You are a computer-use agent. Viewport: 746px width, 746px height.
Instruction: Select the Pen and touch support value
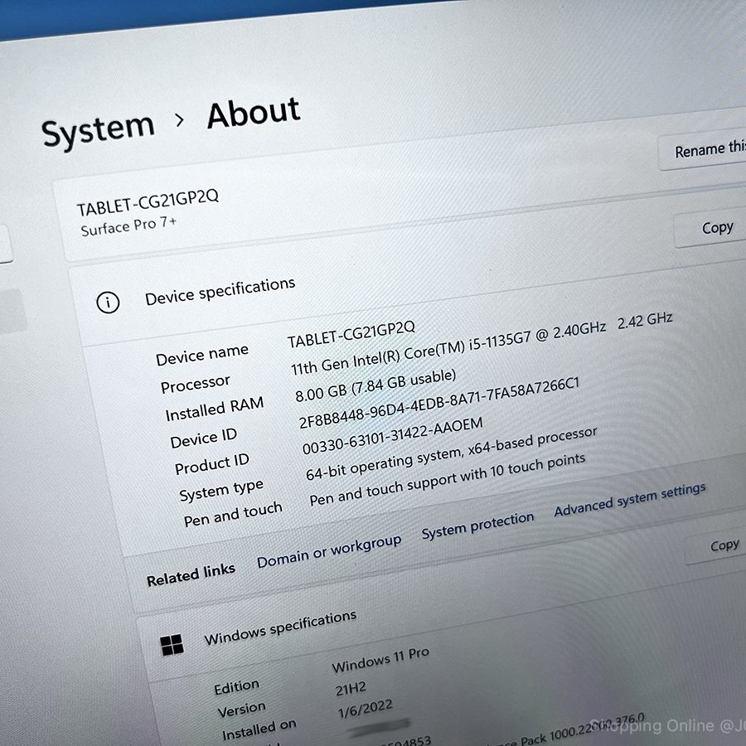(448, 480)
